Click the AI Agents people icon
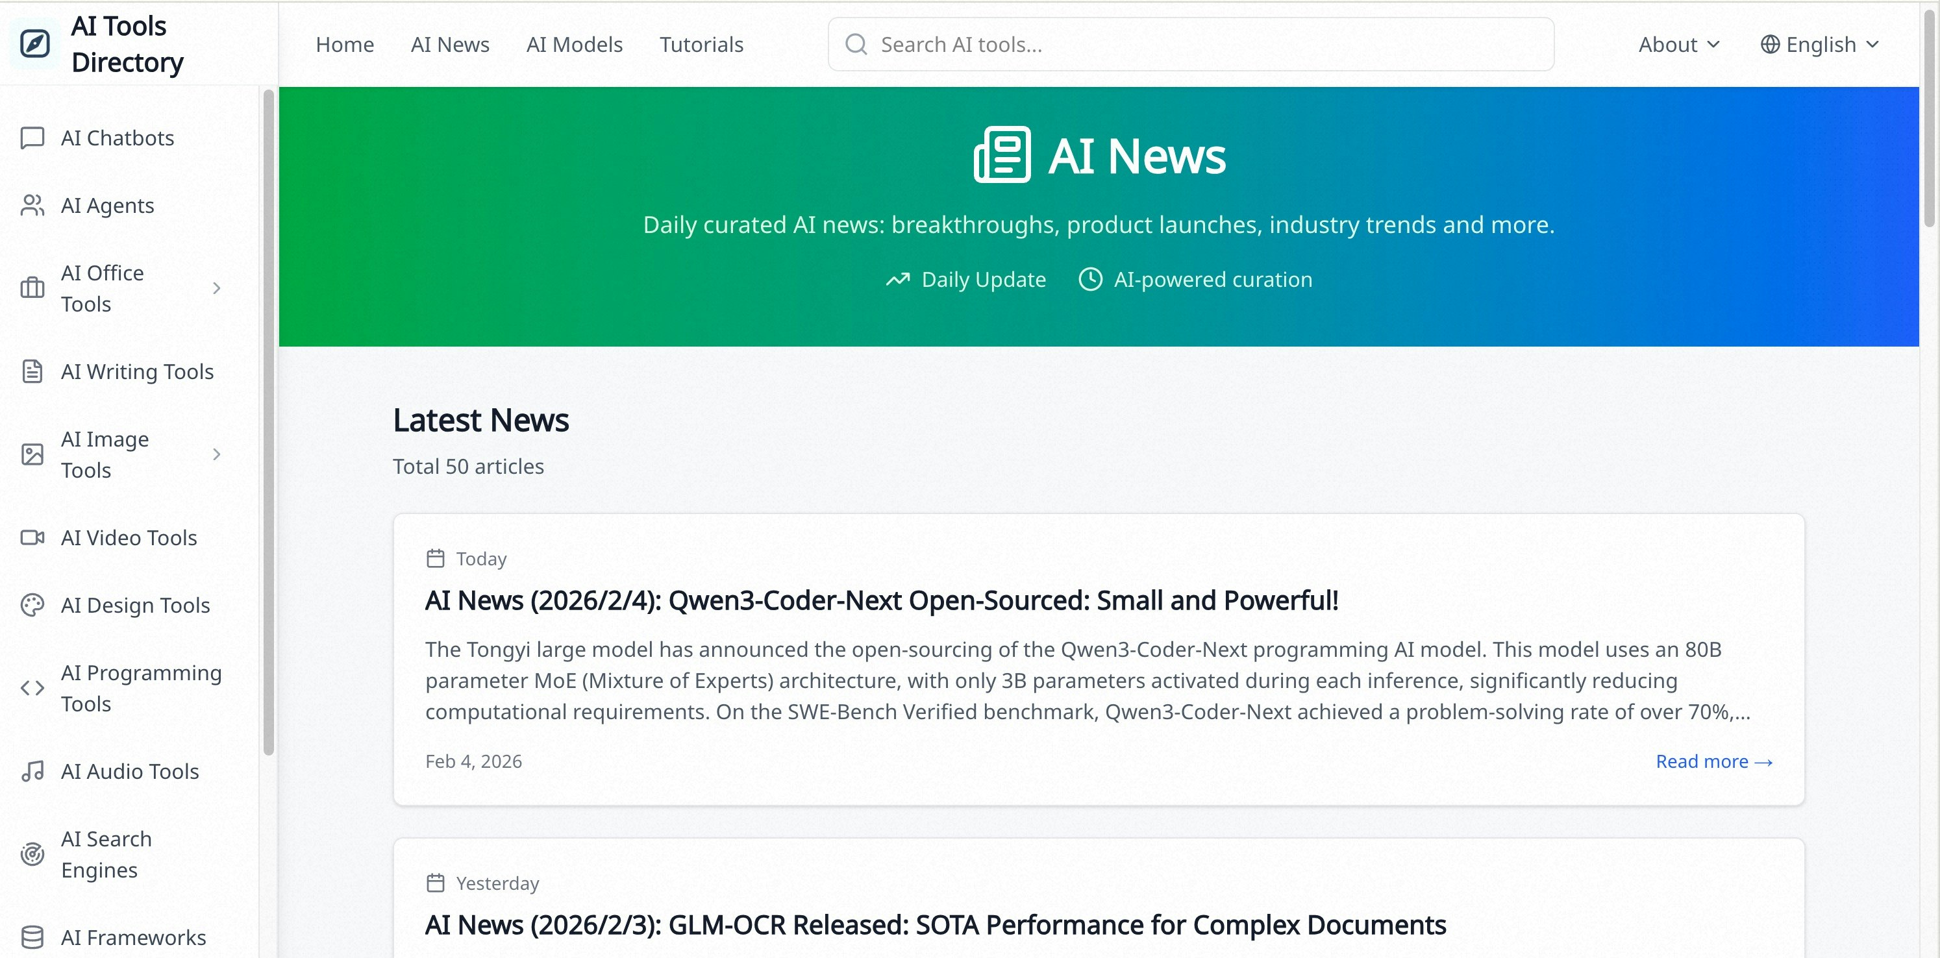 [x=32, y=205]
